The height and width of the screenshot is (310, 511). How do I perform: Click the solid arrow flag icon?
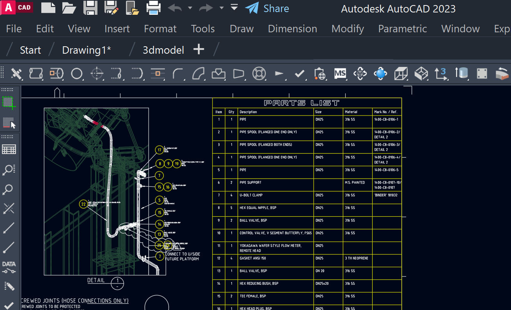pyautogui.click(x=279, y=73)
